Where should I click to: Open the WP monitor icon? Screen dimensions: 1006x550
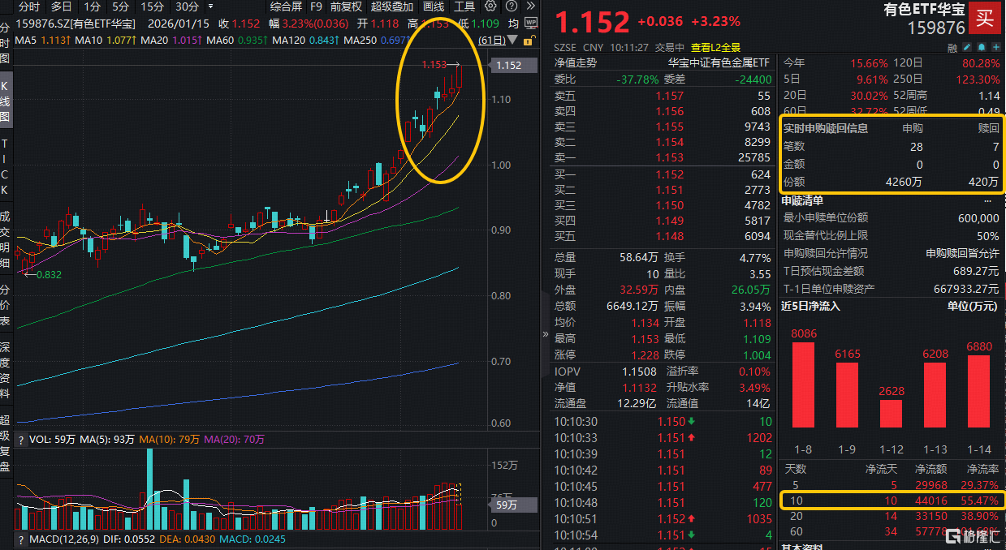click(531, 23)
